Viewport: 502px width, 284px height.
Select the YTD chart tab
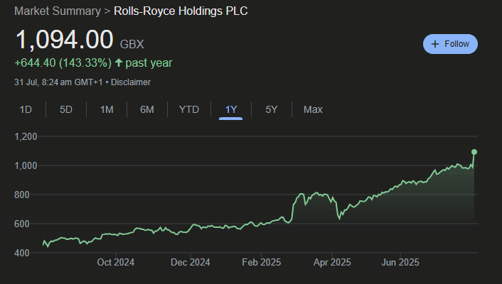189,109
